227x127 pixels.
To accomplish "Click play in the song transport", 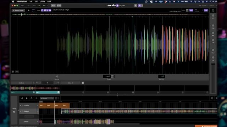I will [27, 98].
